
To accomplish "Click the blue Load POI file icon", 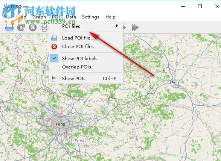I will point(54,38).
